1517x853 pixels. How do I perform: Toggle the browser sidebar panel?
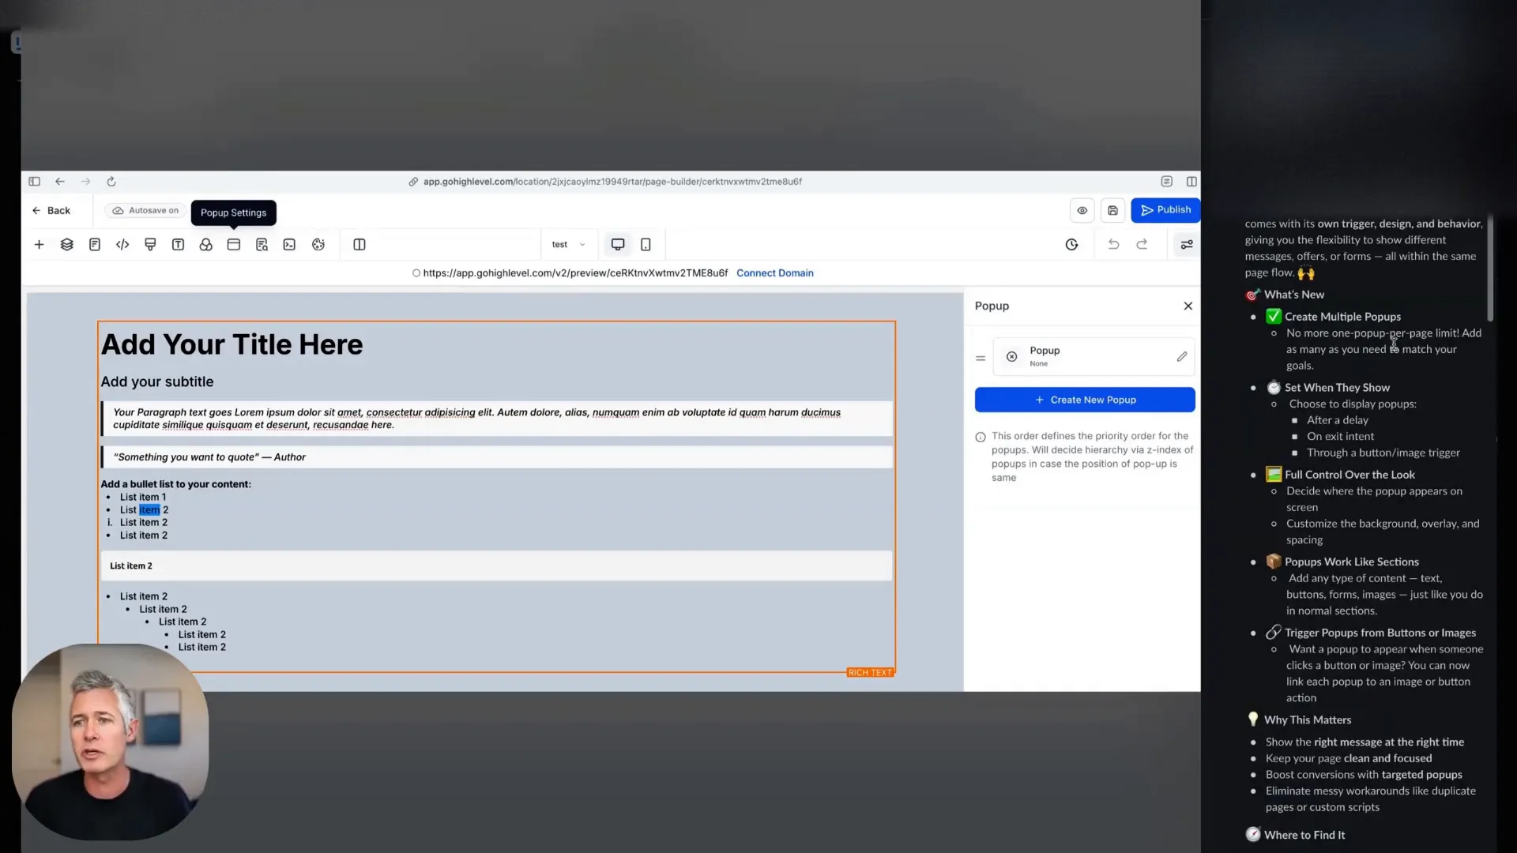coord(34,181)
